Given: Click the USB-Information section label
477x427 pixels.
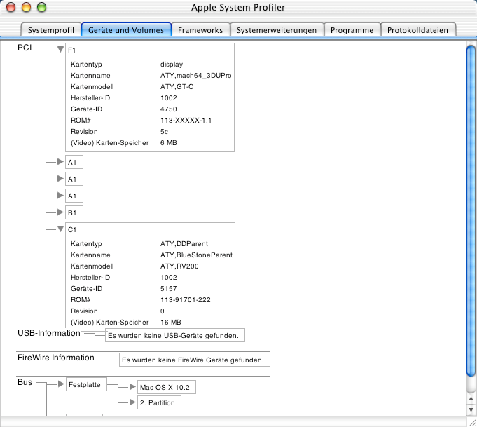Looking at the screenshot, I should click(48, 333).
